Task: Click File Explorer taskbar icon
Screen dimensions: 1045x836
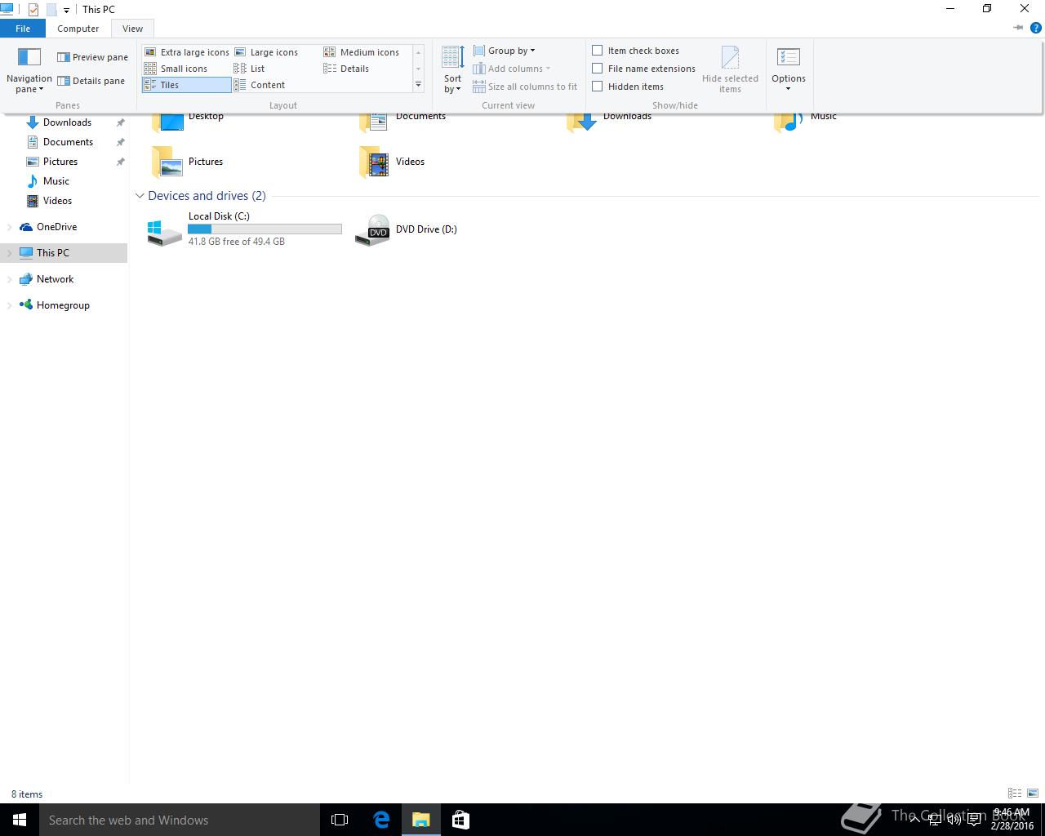Action: pyautogui.click(x=421, y=820)
